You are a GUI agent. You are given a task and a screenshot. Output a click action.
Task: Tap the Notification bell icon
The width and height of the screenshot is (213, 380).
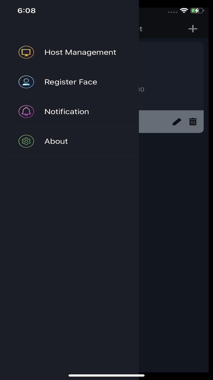pyautogui.click(x=26, y=111)
